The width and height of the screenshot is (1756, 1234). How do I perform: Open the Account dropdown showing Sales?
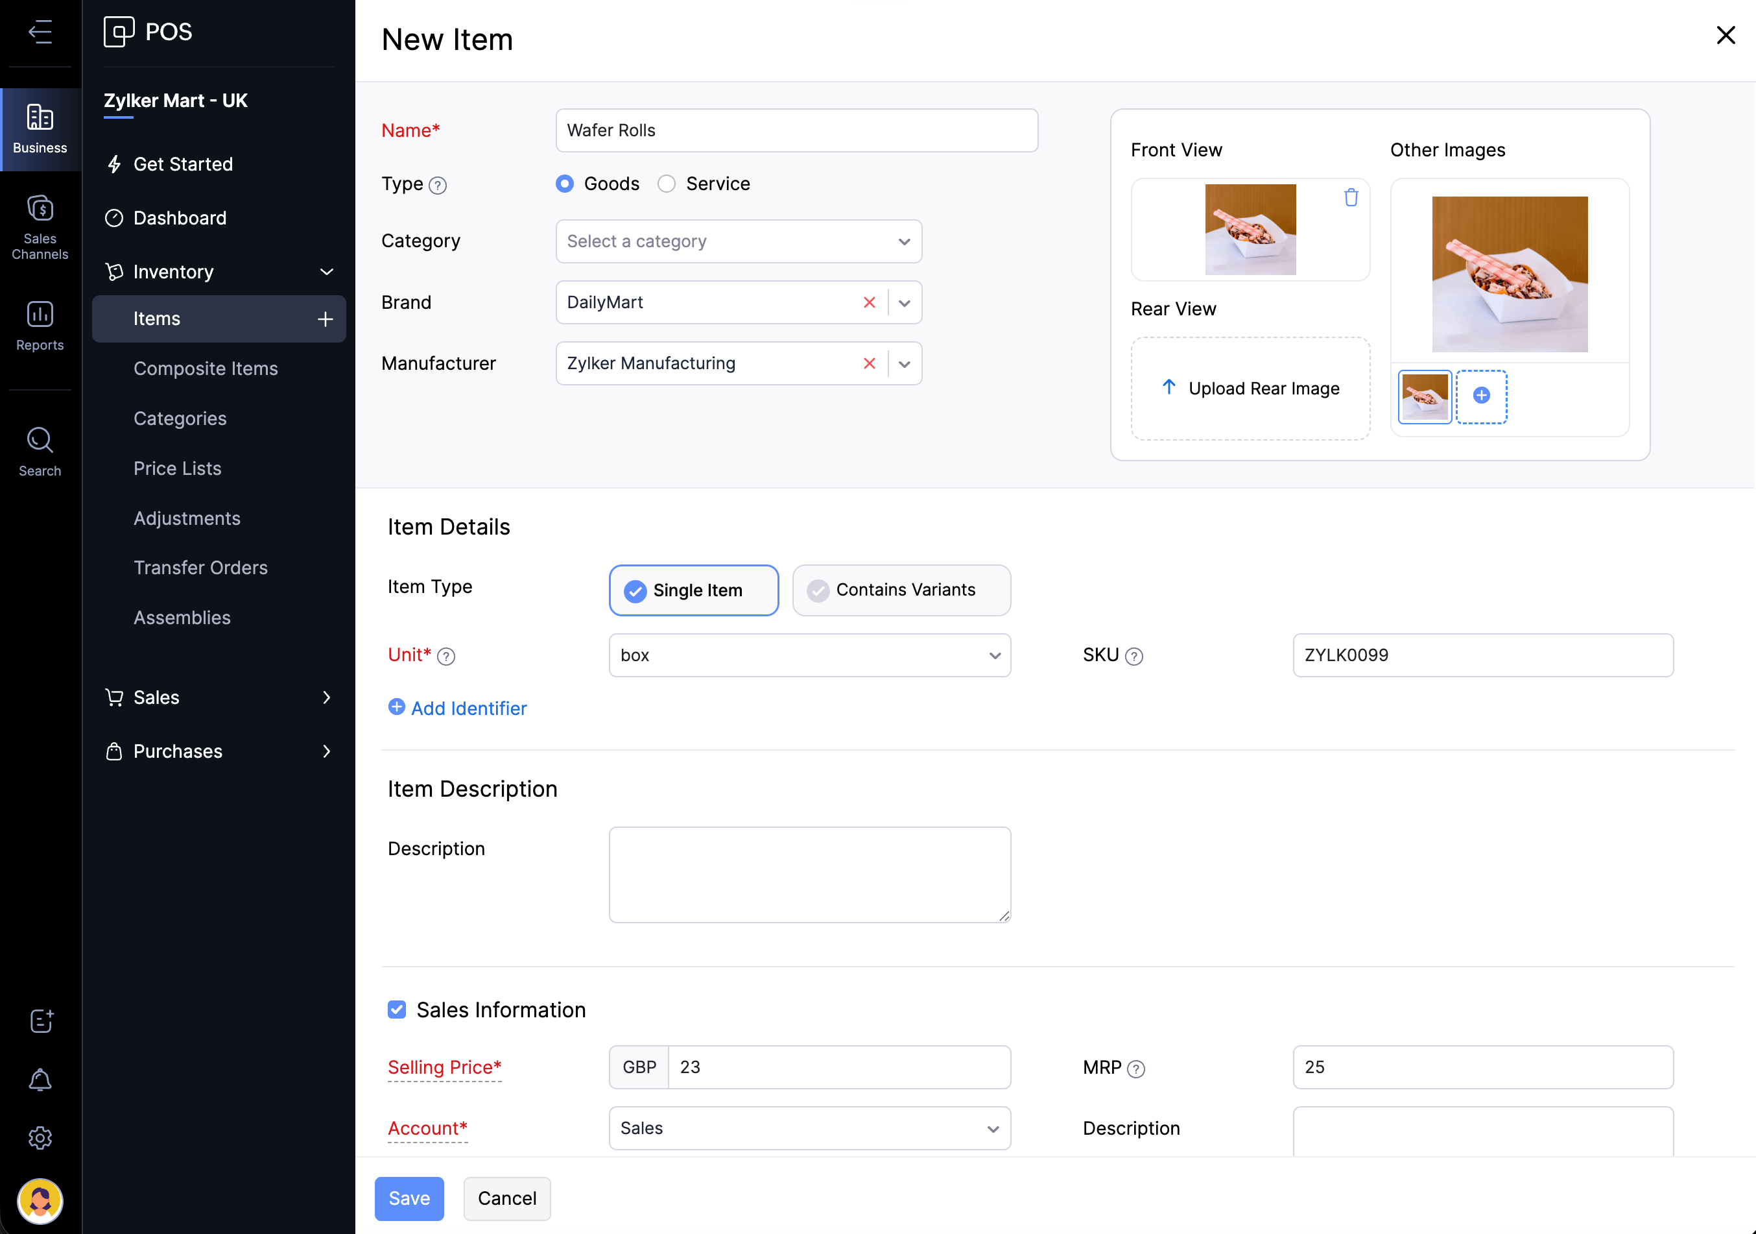pos(809,1128)
